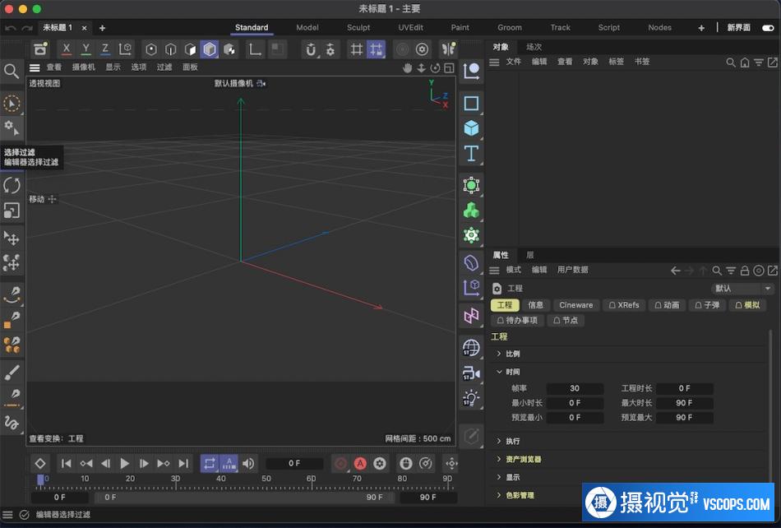The height and width of the screenshot is (528, 781).
Task: Jump to start of timeline
Action: [x=66, y=464]
